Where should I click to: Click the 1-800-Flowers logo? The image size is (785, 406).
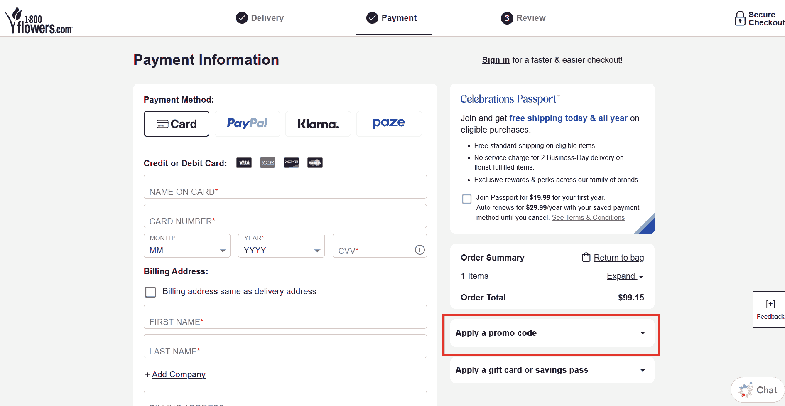pos(38,21)
